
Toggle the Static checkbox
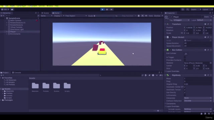click(x=203, y=17)
